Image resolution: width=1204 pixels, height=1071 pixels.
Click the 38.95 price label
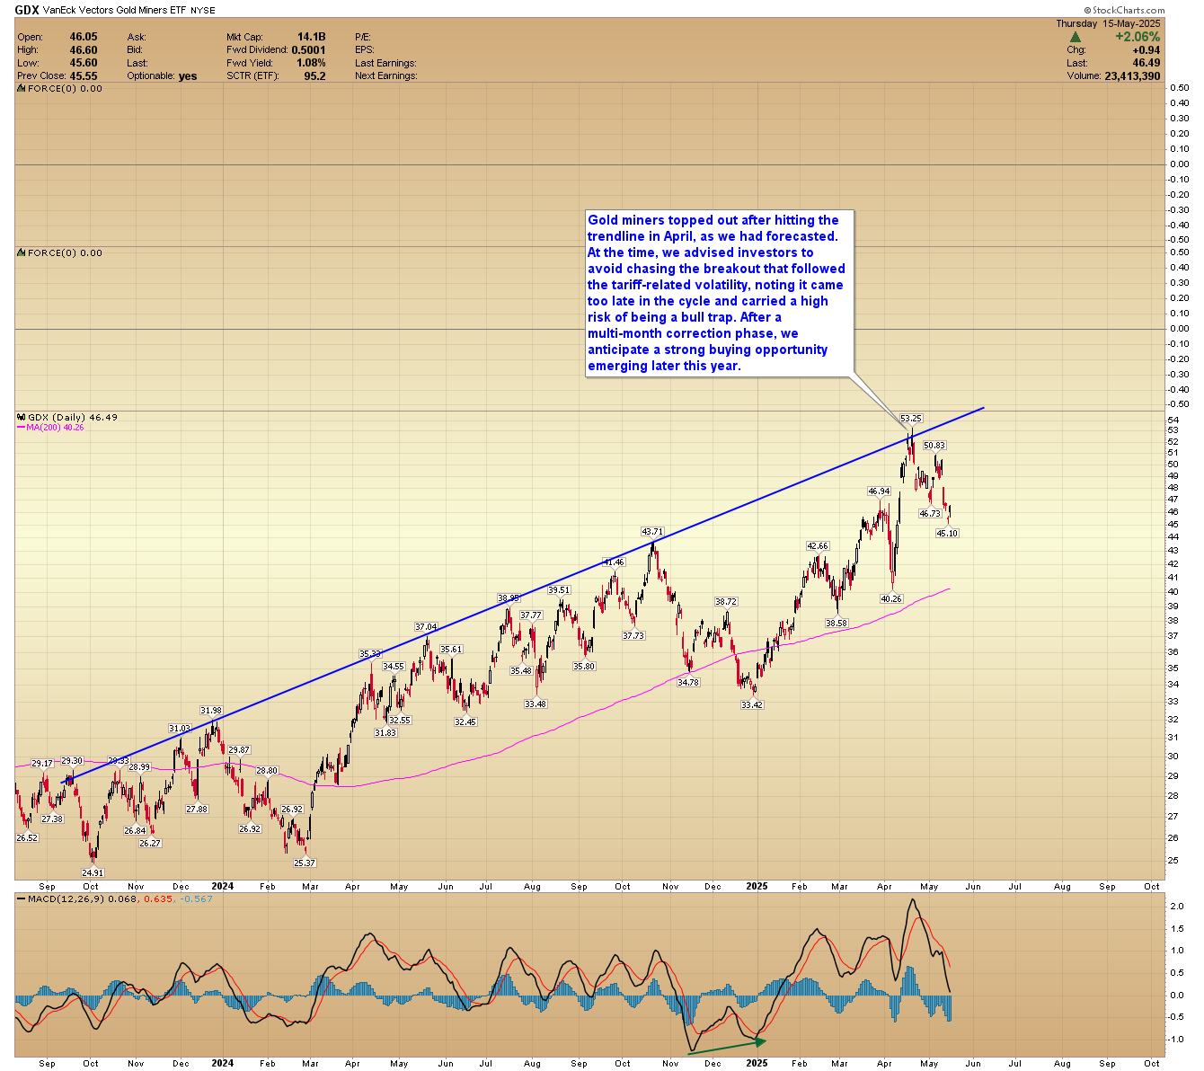[509, 598]
